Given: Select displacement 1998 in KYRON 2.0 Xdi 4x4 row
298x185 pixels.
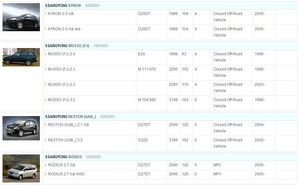Looking at the screenshot, I should coord(173,29).
